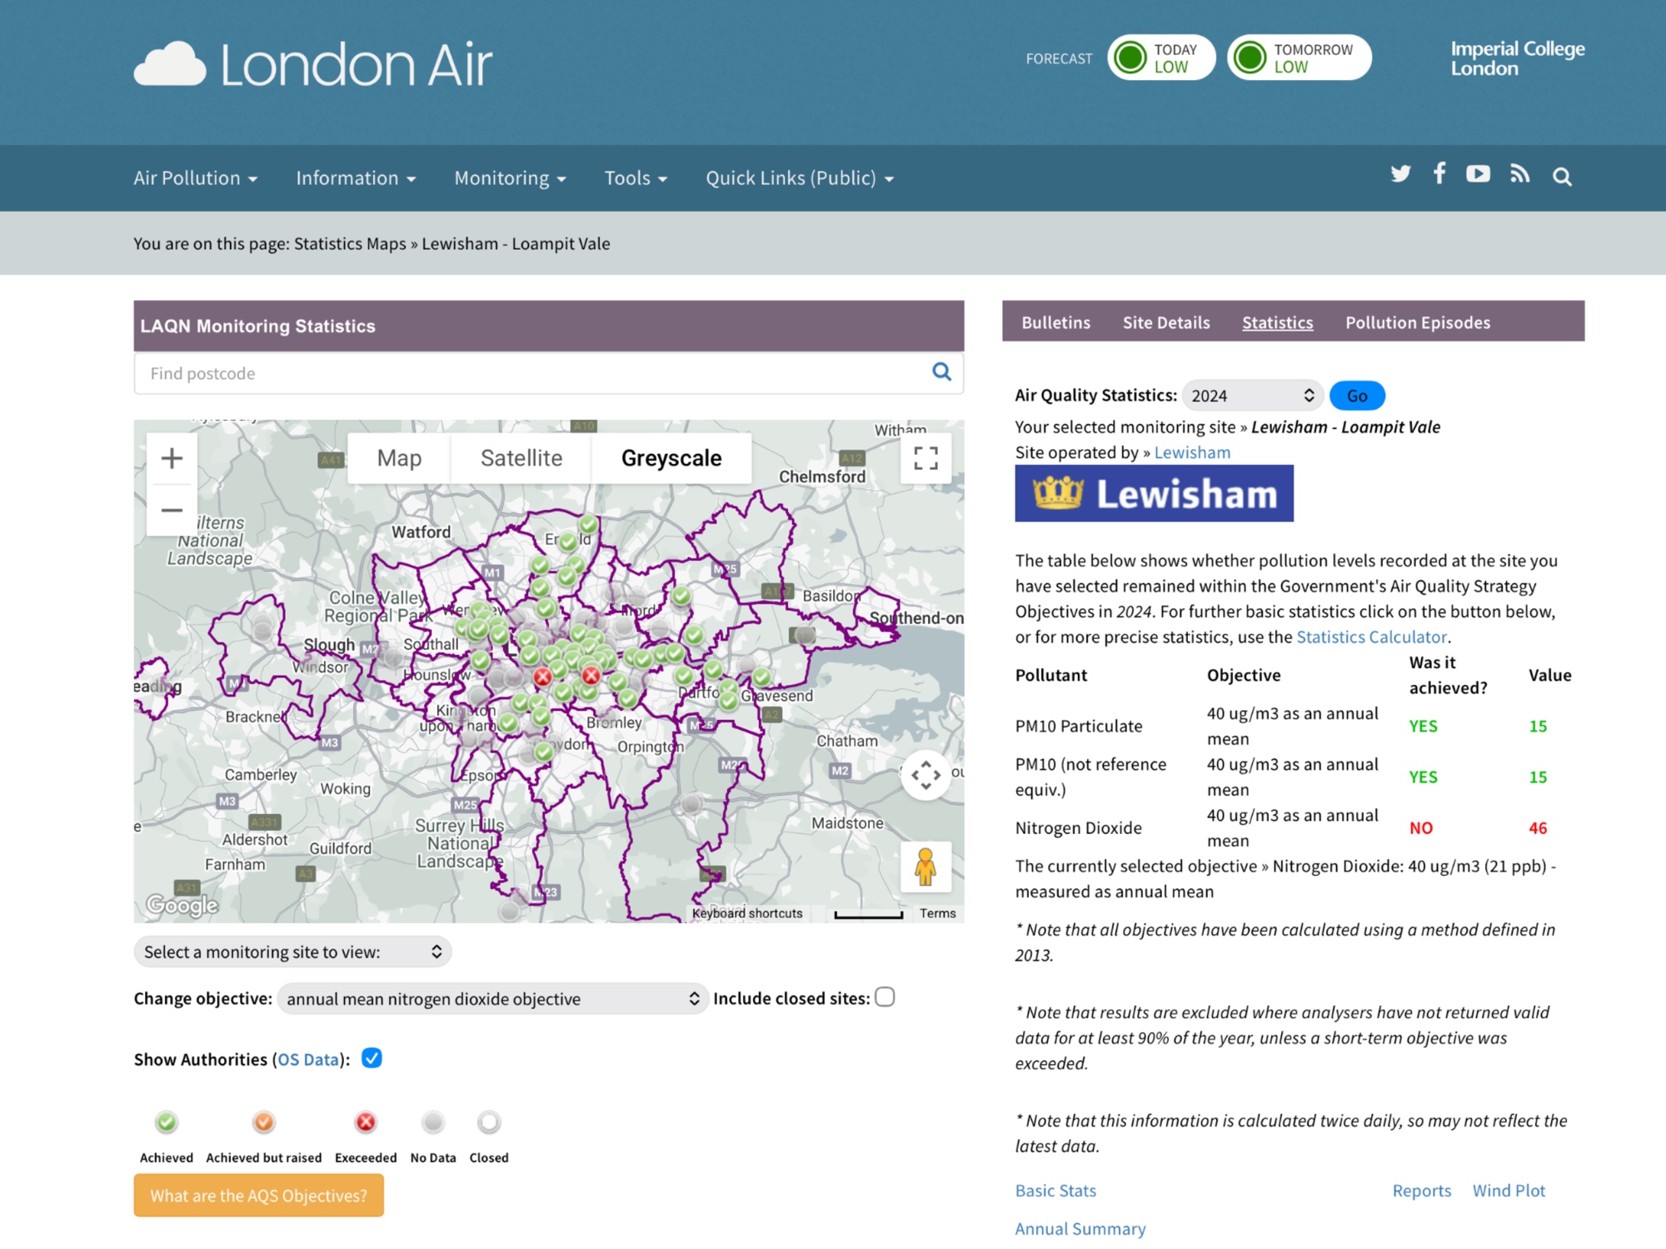
Task: Expand the Change objective dropdown
Action: point(492,998)
